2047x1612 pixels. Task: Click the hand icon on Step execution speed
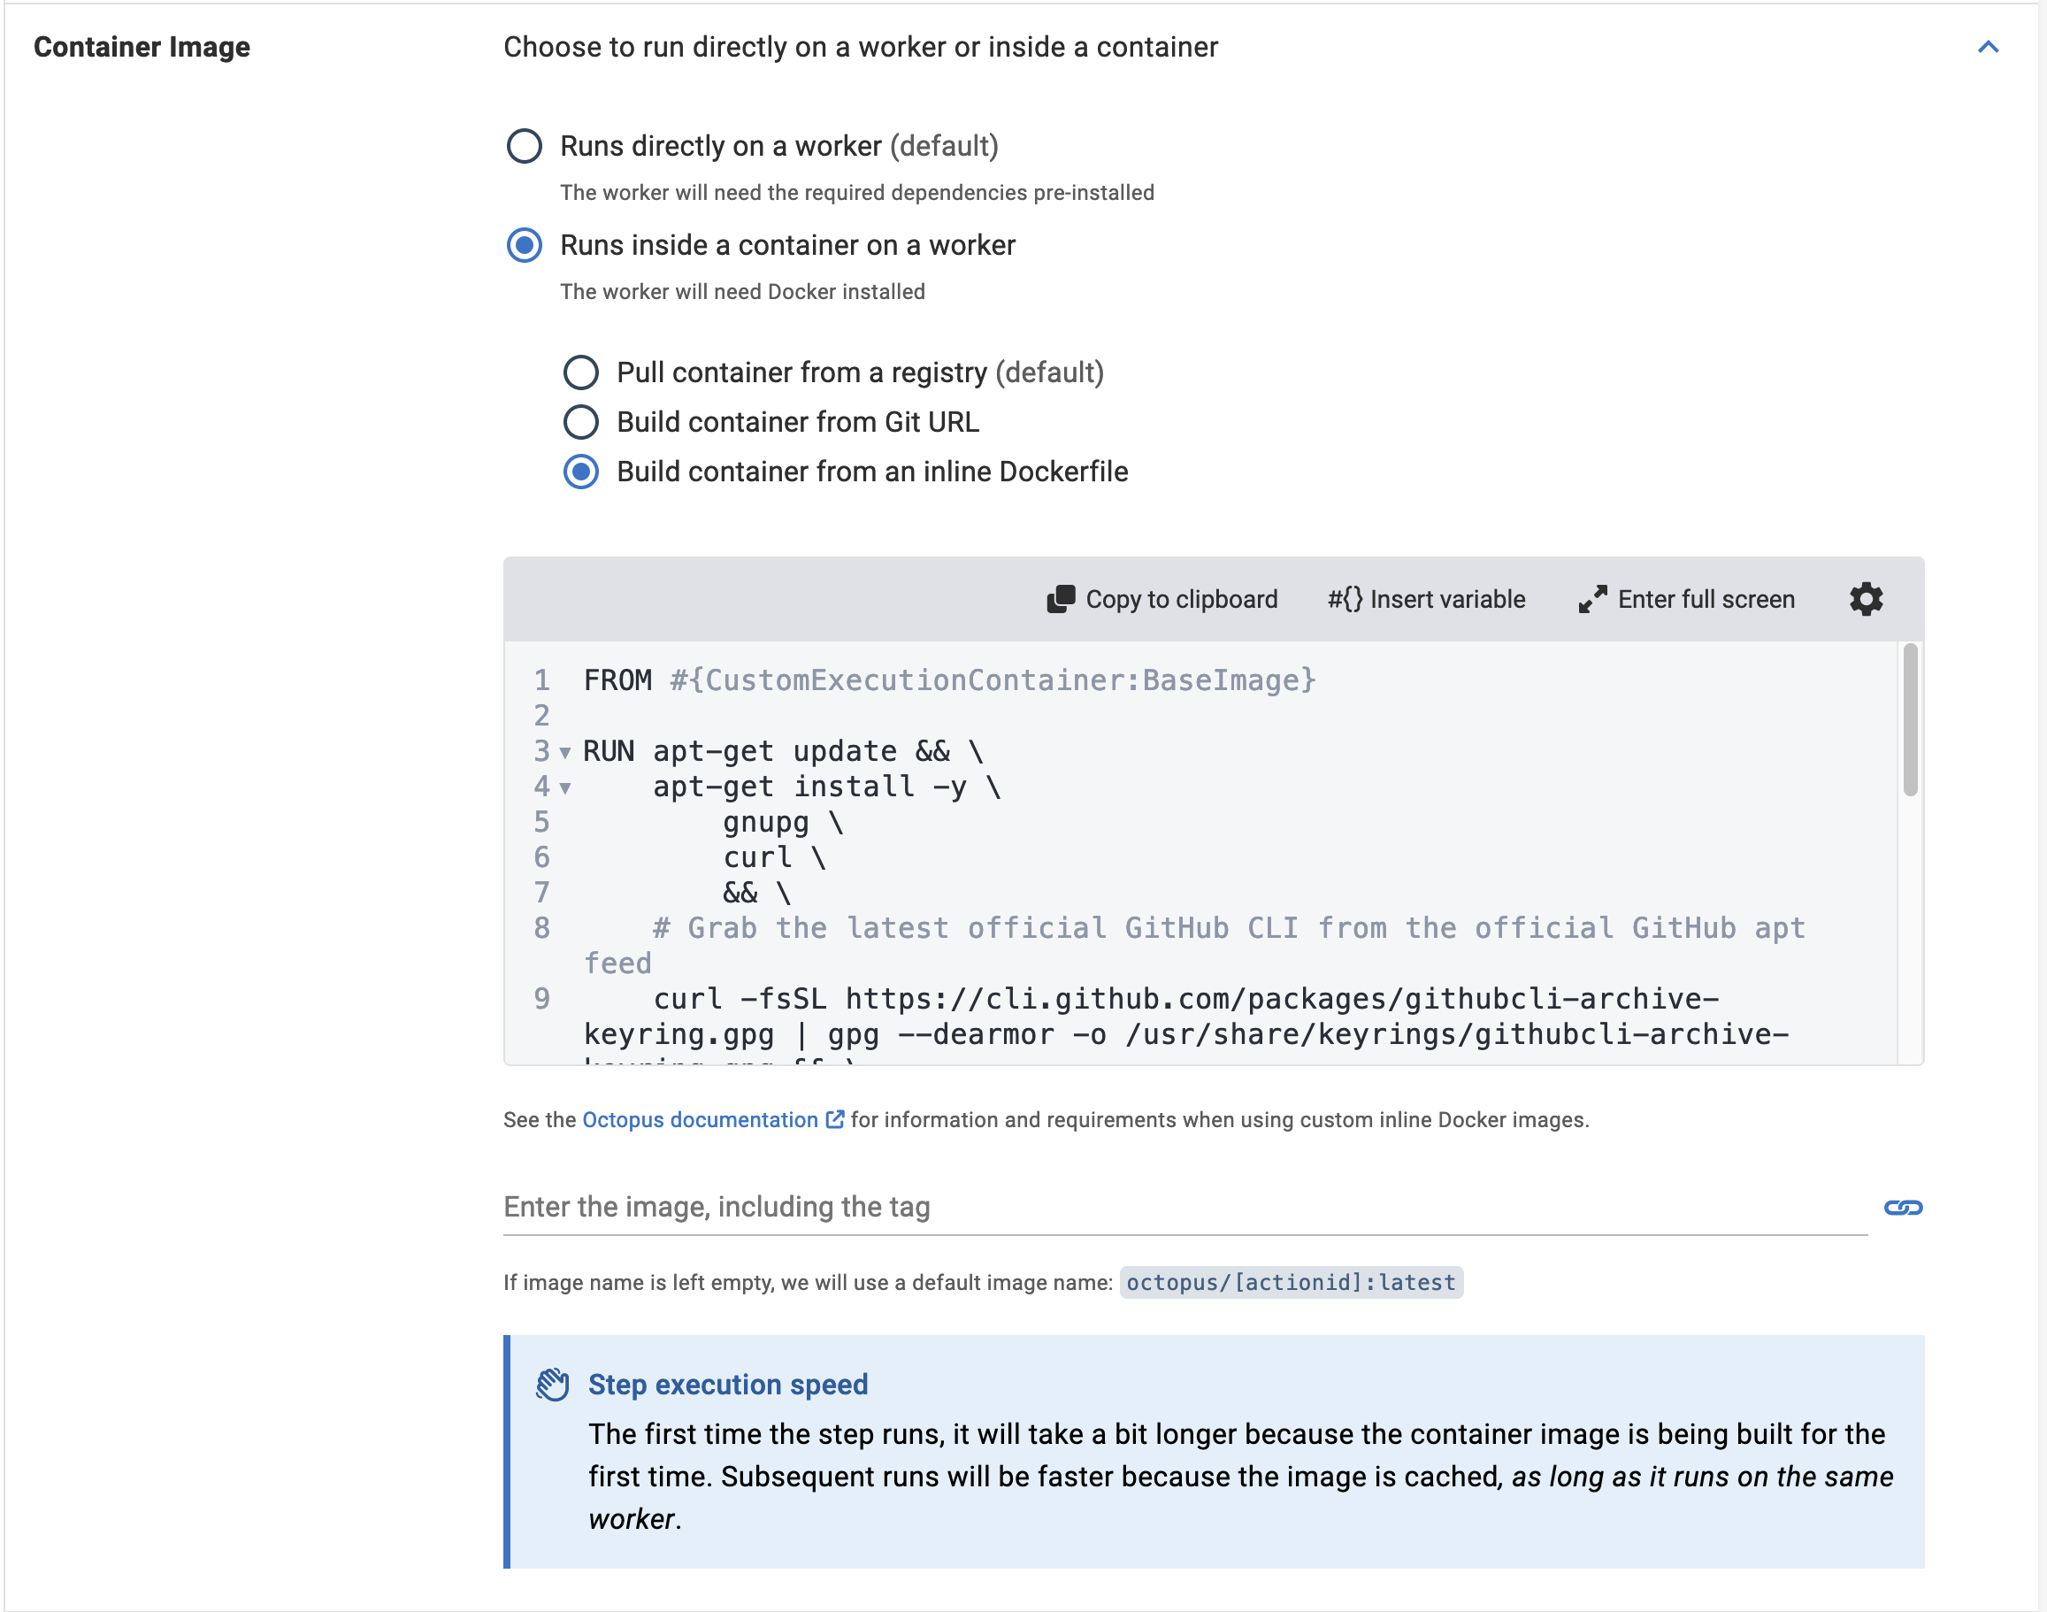coord(553,1384)
